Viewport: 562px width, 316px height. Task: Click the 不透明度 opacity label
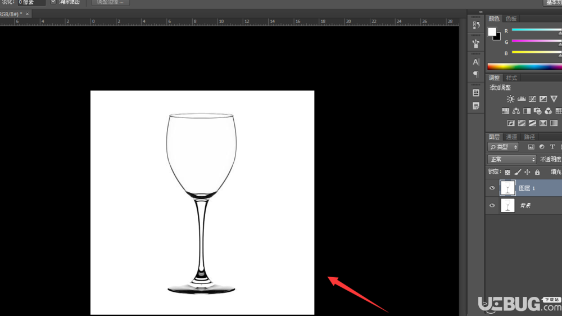pyautogui.click(x=551, y=159)
